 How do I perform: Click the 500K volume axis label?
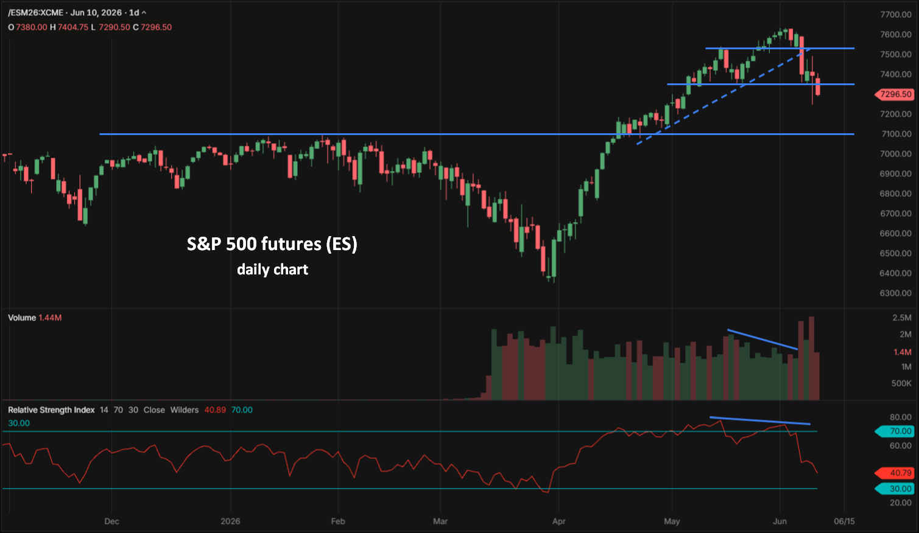[x=901, y=383]
